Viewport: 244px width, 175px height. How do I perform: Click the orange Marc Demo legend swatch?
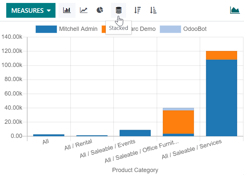coord(103,29)
